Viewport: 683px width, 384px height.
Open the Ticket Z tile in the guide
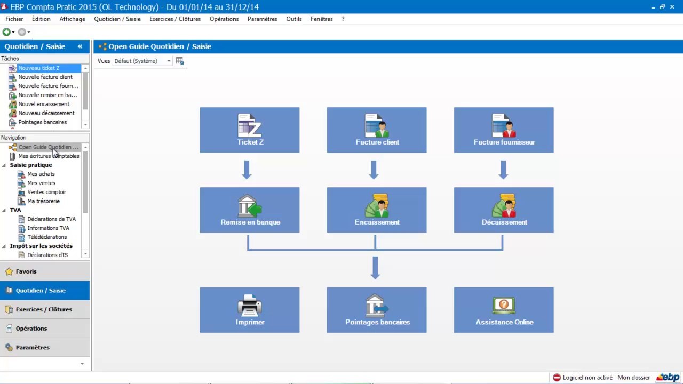pyautogui.click(x=250, y=130)
